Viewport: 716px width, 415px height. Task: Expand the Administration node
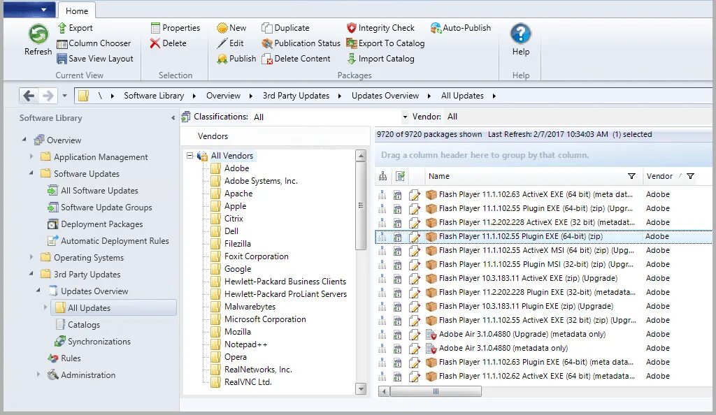click(38, 374)
